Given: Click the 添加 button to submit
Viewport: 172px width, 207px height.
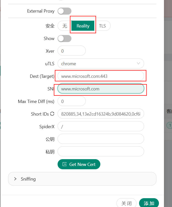Looking at the screenshot, I should [x=149, y=203].
